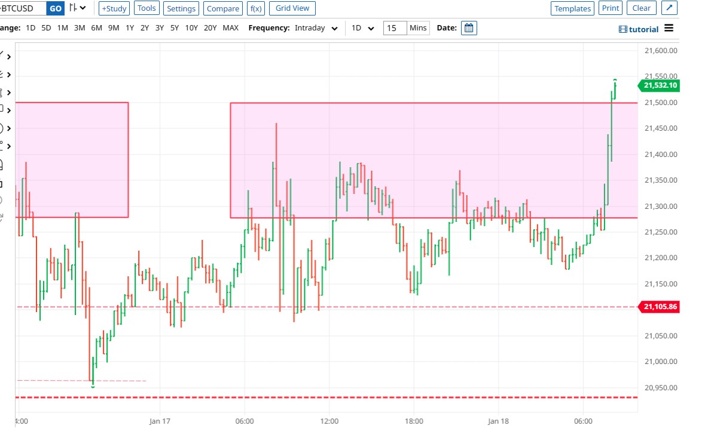
Task: Clear the chart drawings
Action: pos(641,8)
